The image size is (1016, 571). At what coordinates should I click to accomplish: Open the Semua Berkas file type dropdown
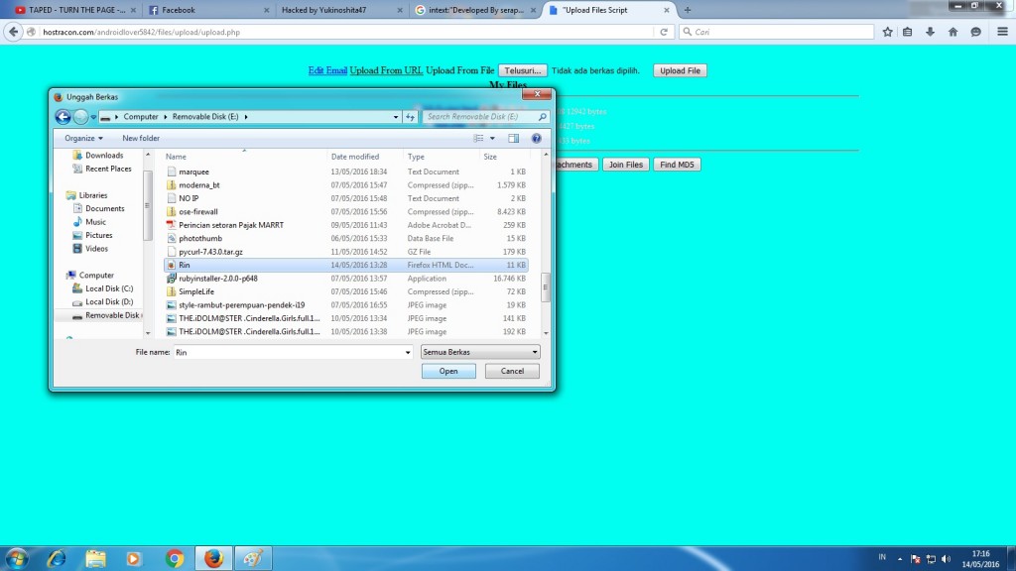click(x=479, y=352)
